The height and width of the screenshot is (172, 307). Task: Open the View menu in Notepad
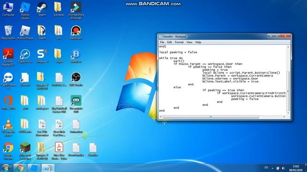pos(189,42)
